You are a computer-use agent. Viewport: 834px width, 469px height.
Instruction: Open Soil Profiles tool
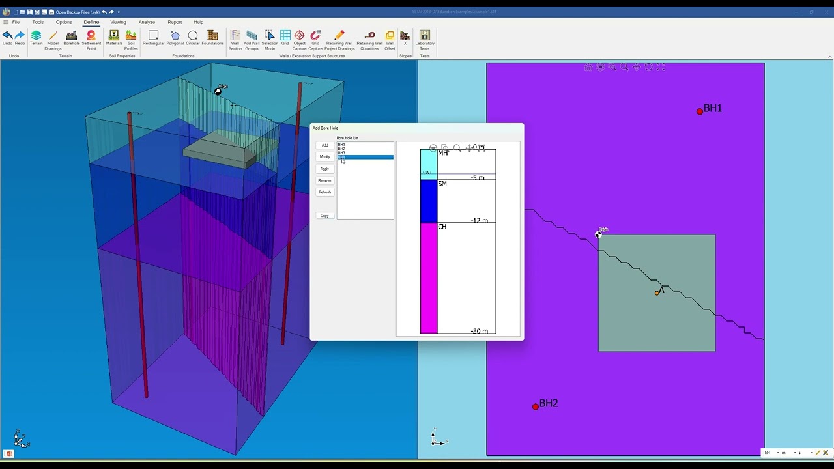tap(131, 40)
